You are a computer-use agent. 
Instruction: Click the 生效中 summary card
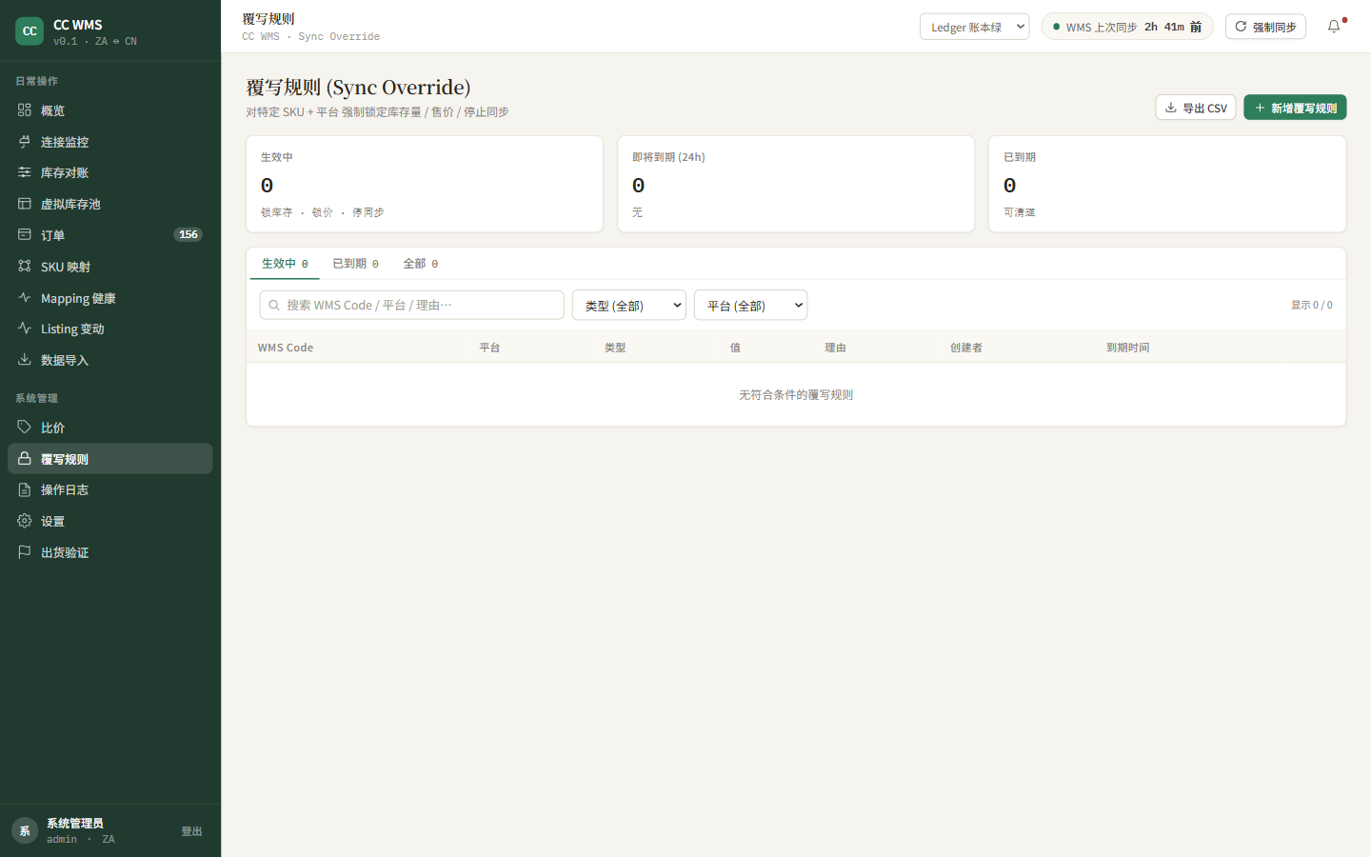click(425, 184)
